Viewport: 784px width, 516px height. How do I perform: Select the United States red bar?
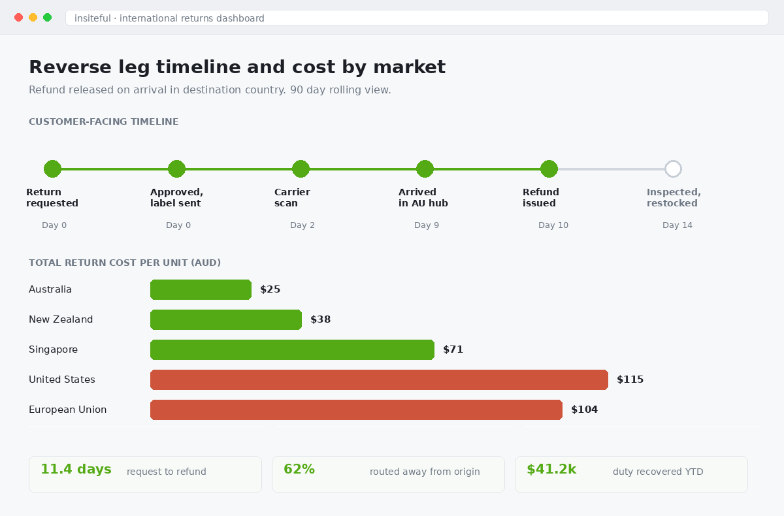pos(379,379)
